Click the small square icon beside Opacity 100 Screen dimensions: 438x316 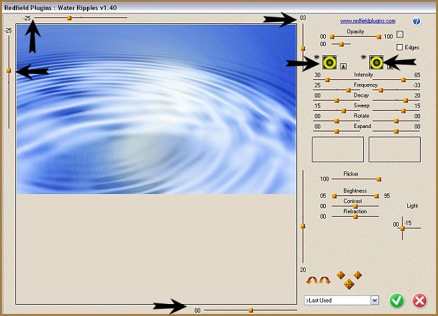click(399, 34)
